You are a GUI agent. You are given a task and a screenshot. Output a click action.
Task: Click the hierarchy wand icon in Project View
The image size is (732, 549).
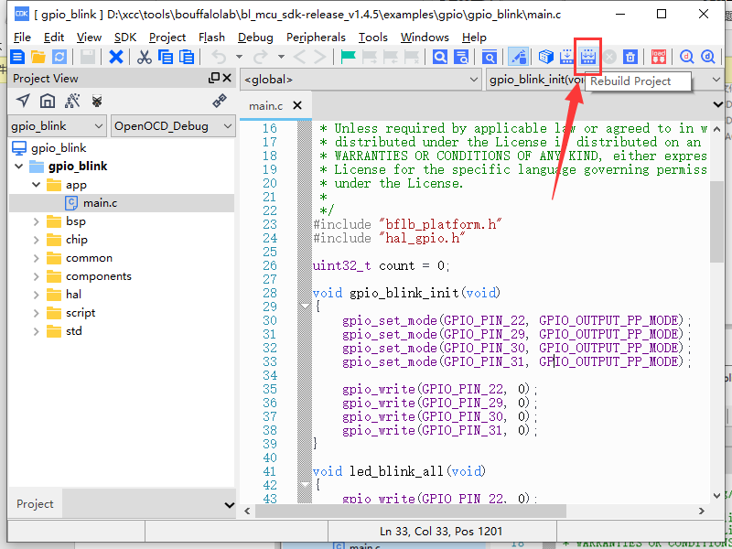pos(72,101)
